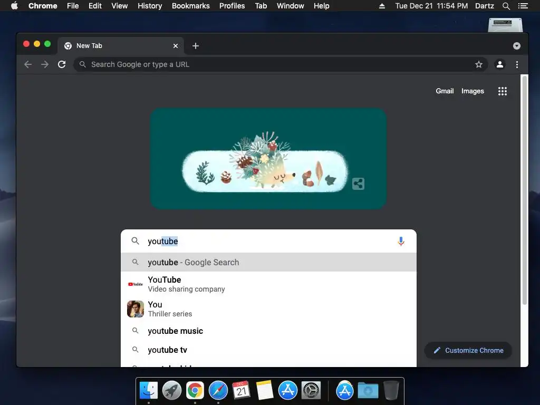
Task: Open the Chrome profile avatar button
Action: coord(500,64)
